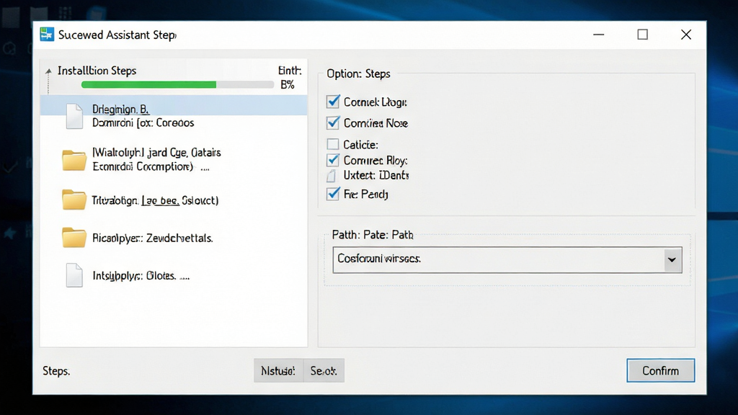
Task: Click the folder icon beside 'Ricaolpyer: Zevdchettals.'
Action: coord(74,237)
